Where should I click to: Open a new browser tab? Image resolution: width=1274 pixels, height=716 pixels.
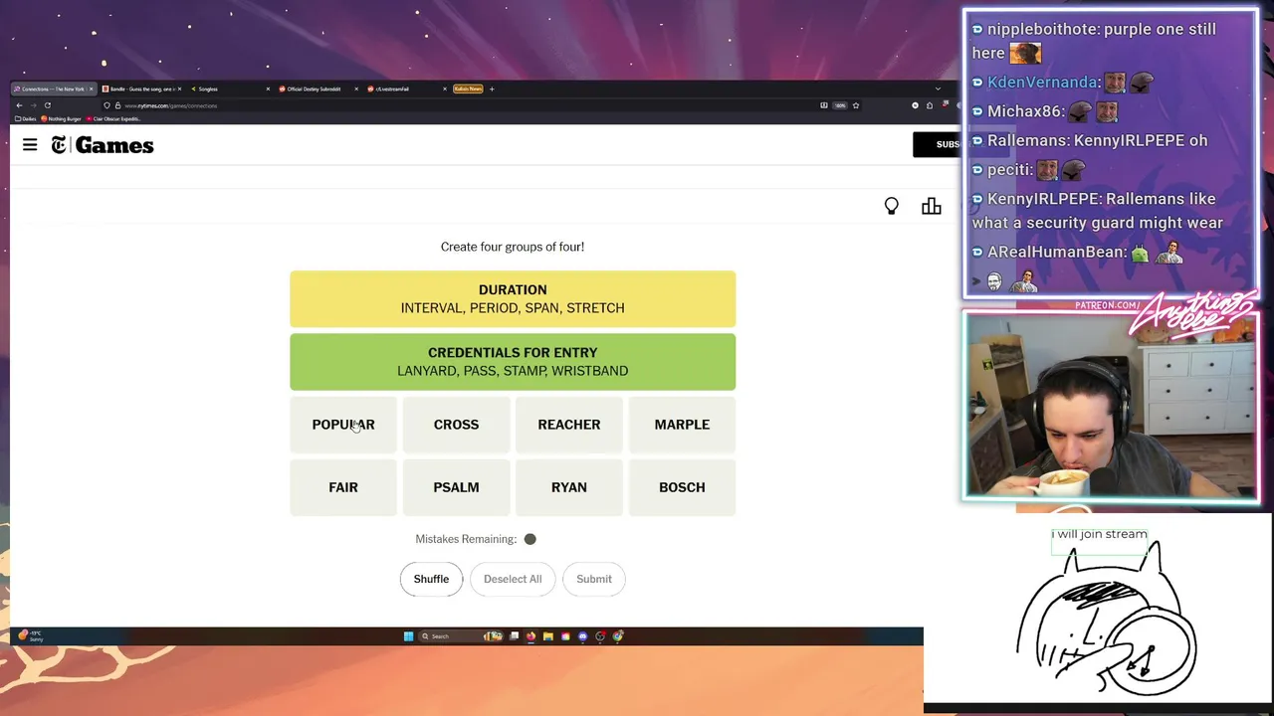[x=492, y=89]
